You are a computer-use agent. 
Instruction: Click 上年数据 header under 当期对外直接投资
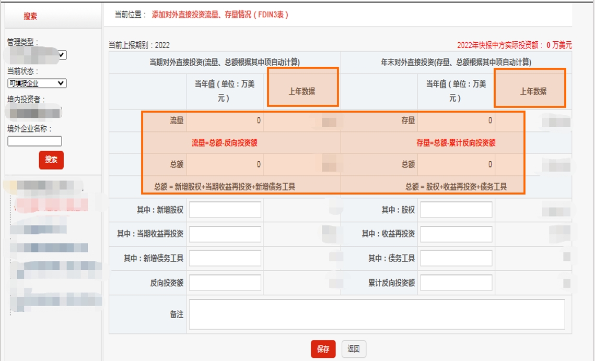(302, 91)
